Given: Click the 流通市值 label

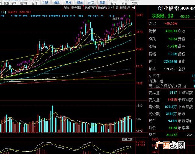Looking at the screenshot, I should point(156,81).
